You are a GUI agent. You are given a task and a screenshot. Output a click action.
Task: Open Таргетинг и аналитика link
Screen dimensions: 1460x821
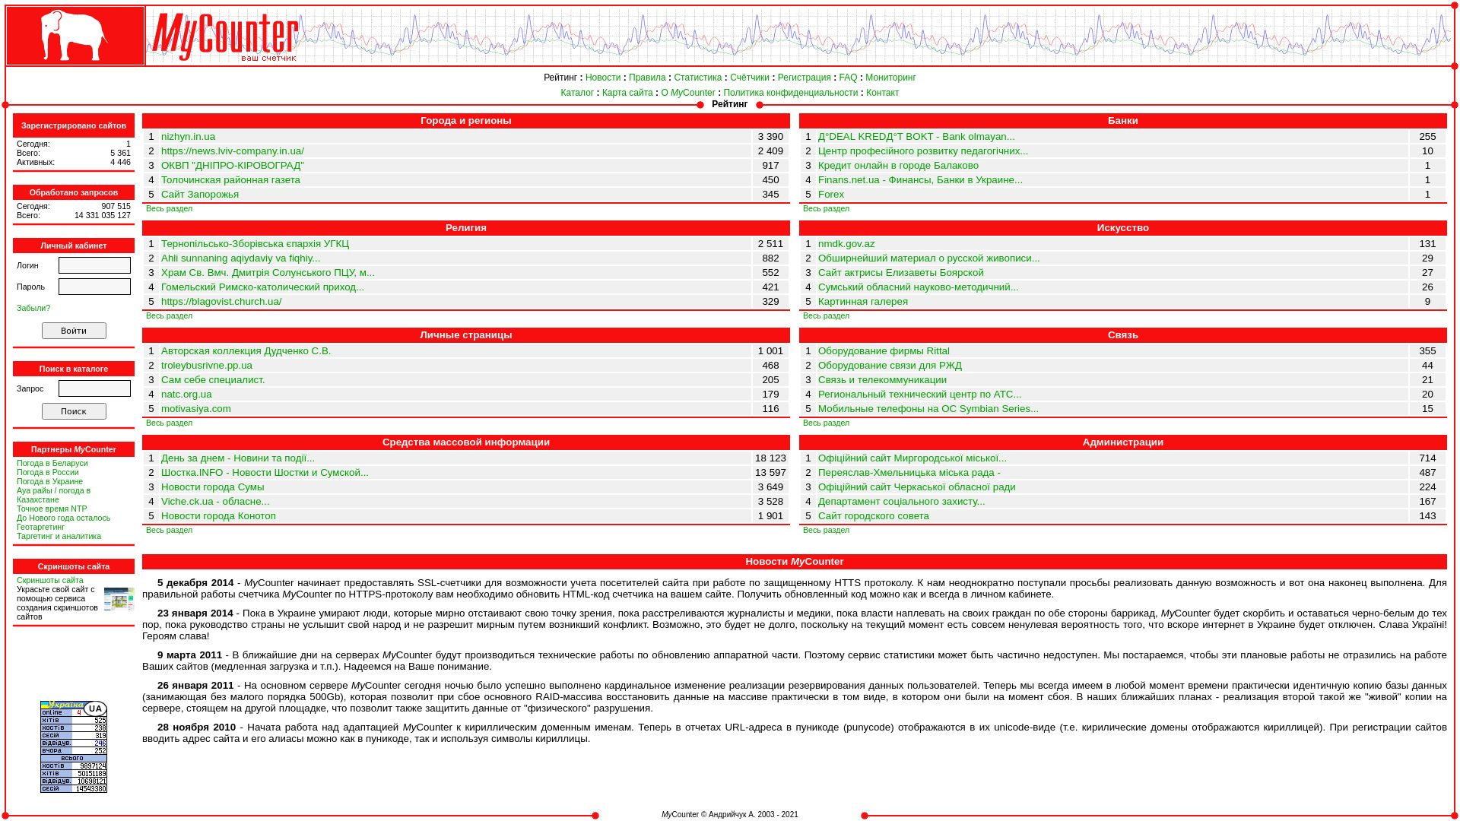point(59,536)
